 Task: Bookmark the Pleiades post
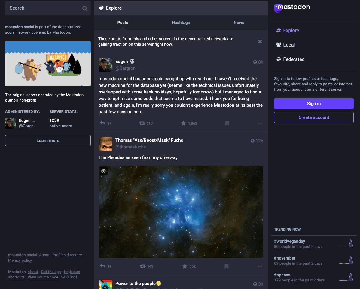[x=227, y=266]
